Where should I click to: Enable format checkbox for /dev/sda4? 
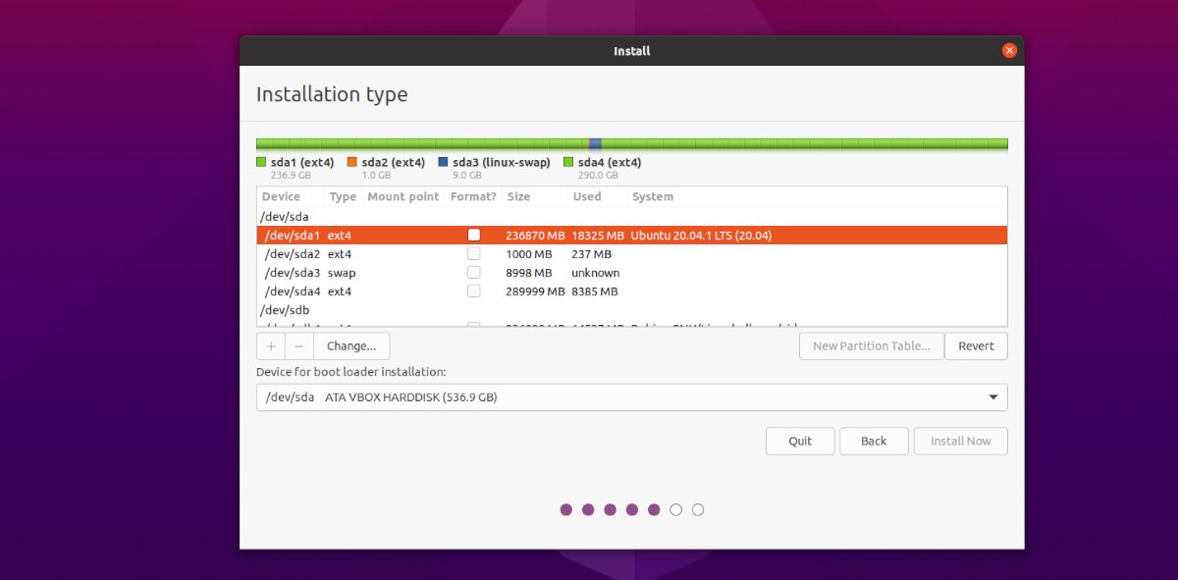tap(474, 291)
